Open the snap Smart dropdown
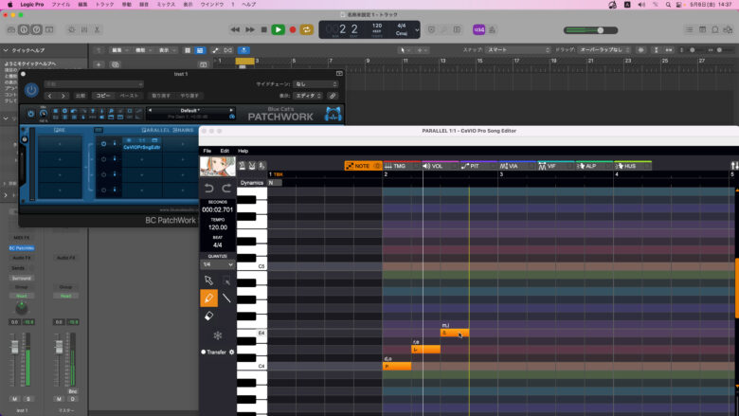The image size is (739, 416). click(x=518, y=50)
